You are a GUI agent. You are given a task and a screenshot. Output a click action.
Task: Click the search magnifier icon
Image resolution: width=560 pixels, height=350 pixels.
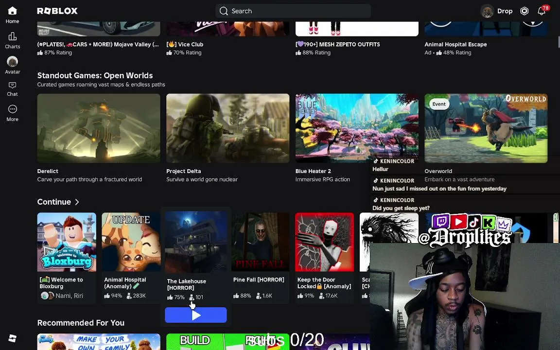224,11
